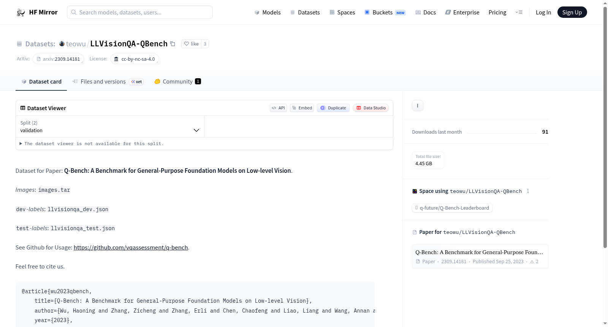Click the HF Mirror logo icon
Screen dimensions: 608x327
click(x=21, y=13)
